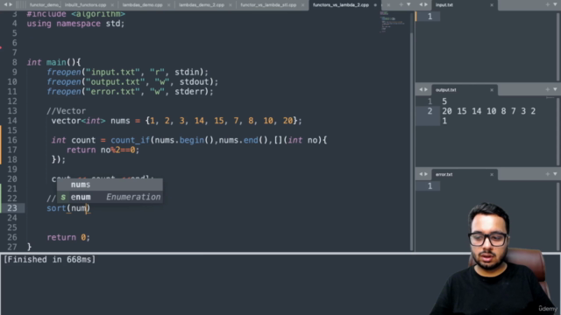Click 'using namespace std;' line
Viewport: 561px width, 315px height.
point(75,24)
